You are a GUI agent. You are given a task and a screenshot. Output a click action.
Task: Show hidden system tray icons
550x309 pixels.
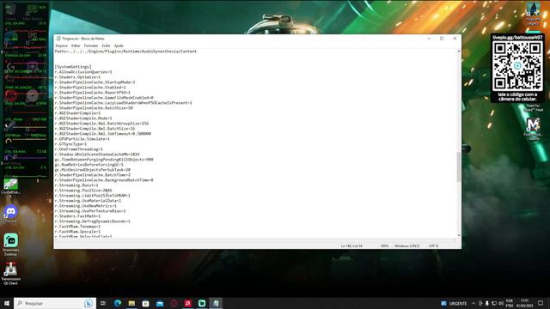[x=474, y=303]
